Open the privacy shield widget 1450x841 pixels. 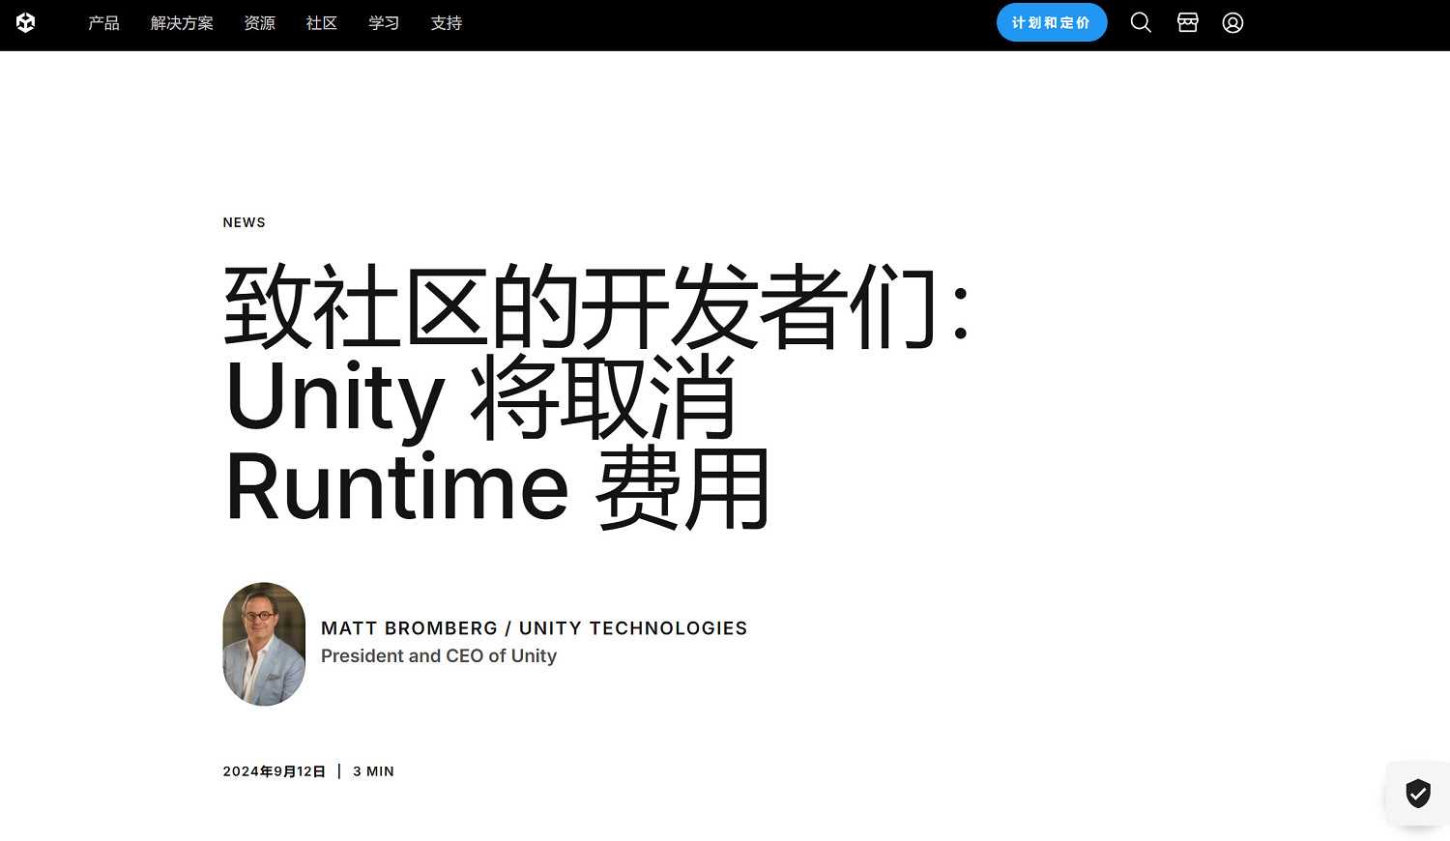1417,793
